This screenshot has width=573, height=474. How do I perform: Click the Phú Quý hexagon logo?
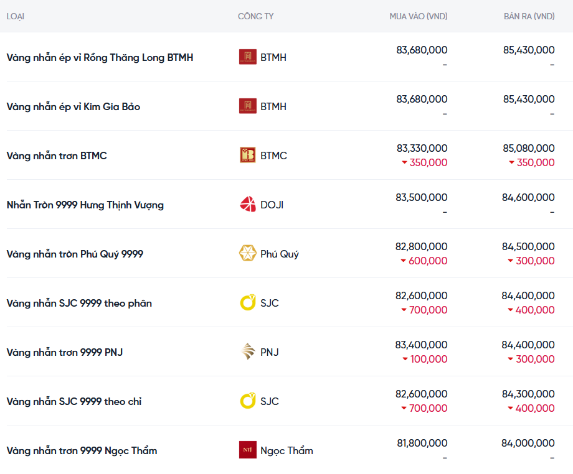pos(247,254)
